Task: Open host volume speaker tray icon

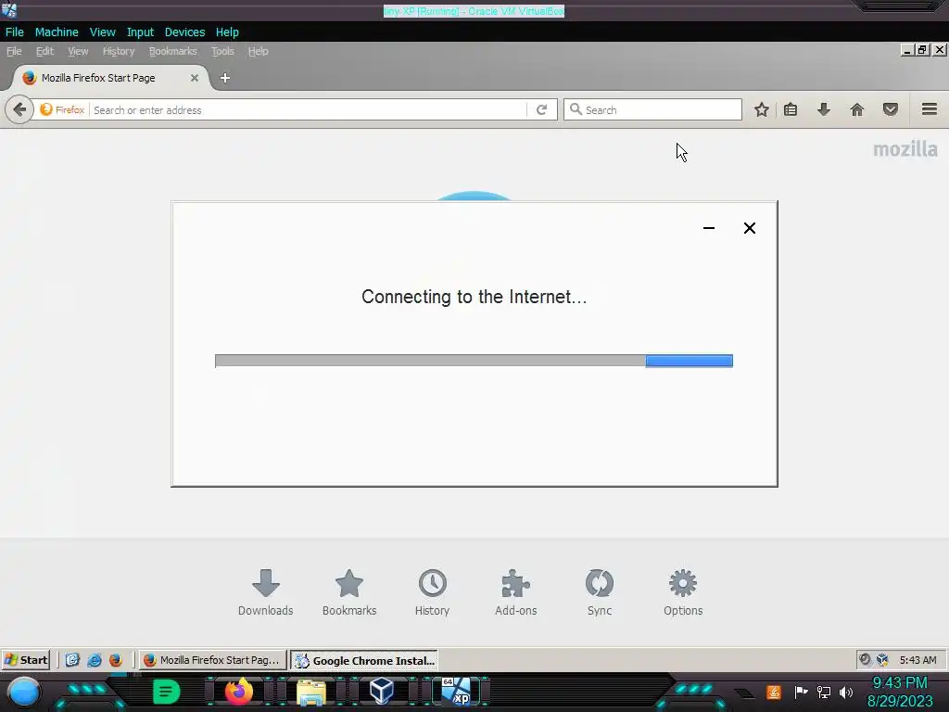Action: tap(846, 692)
